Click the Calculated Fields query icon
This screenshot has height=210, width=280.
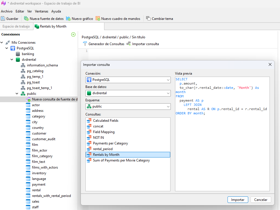click(x=89, y=121)
